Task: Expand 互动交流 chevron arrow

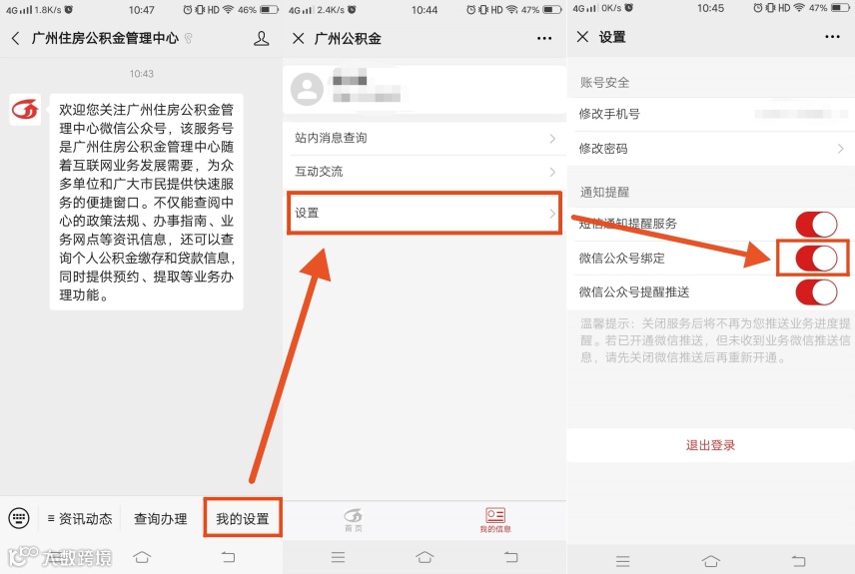Action: (552, 173)
